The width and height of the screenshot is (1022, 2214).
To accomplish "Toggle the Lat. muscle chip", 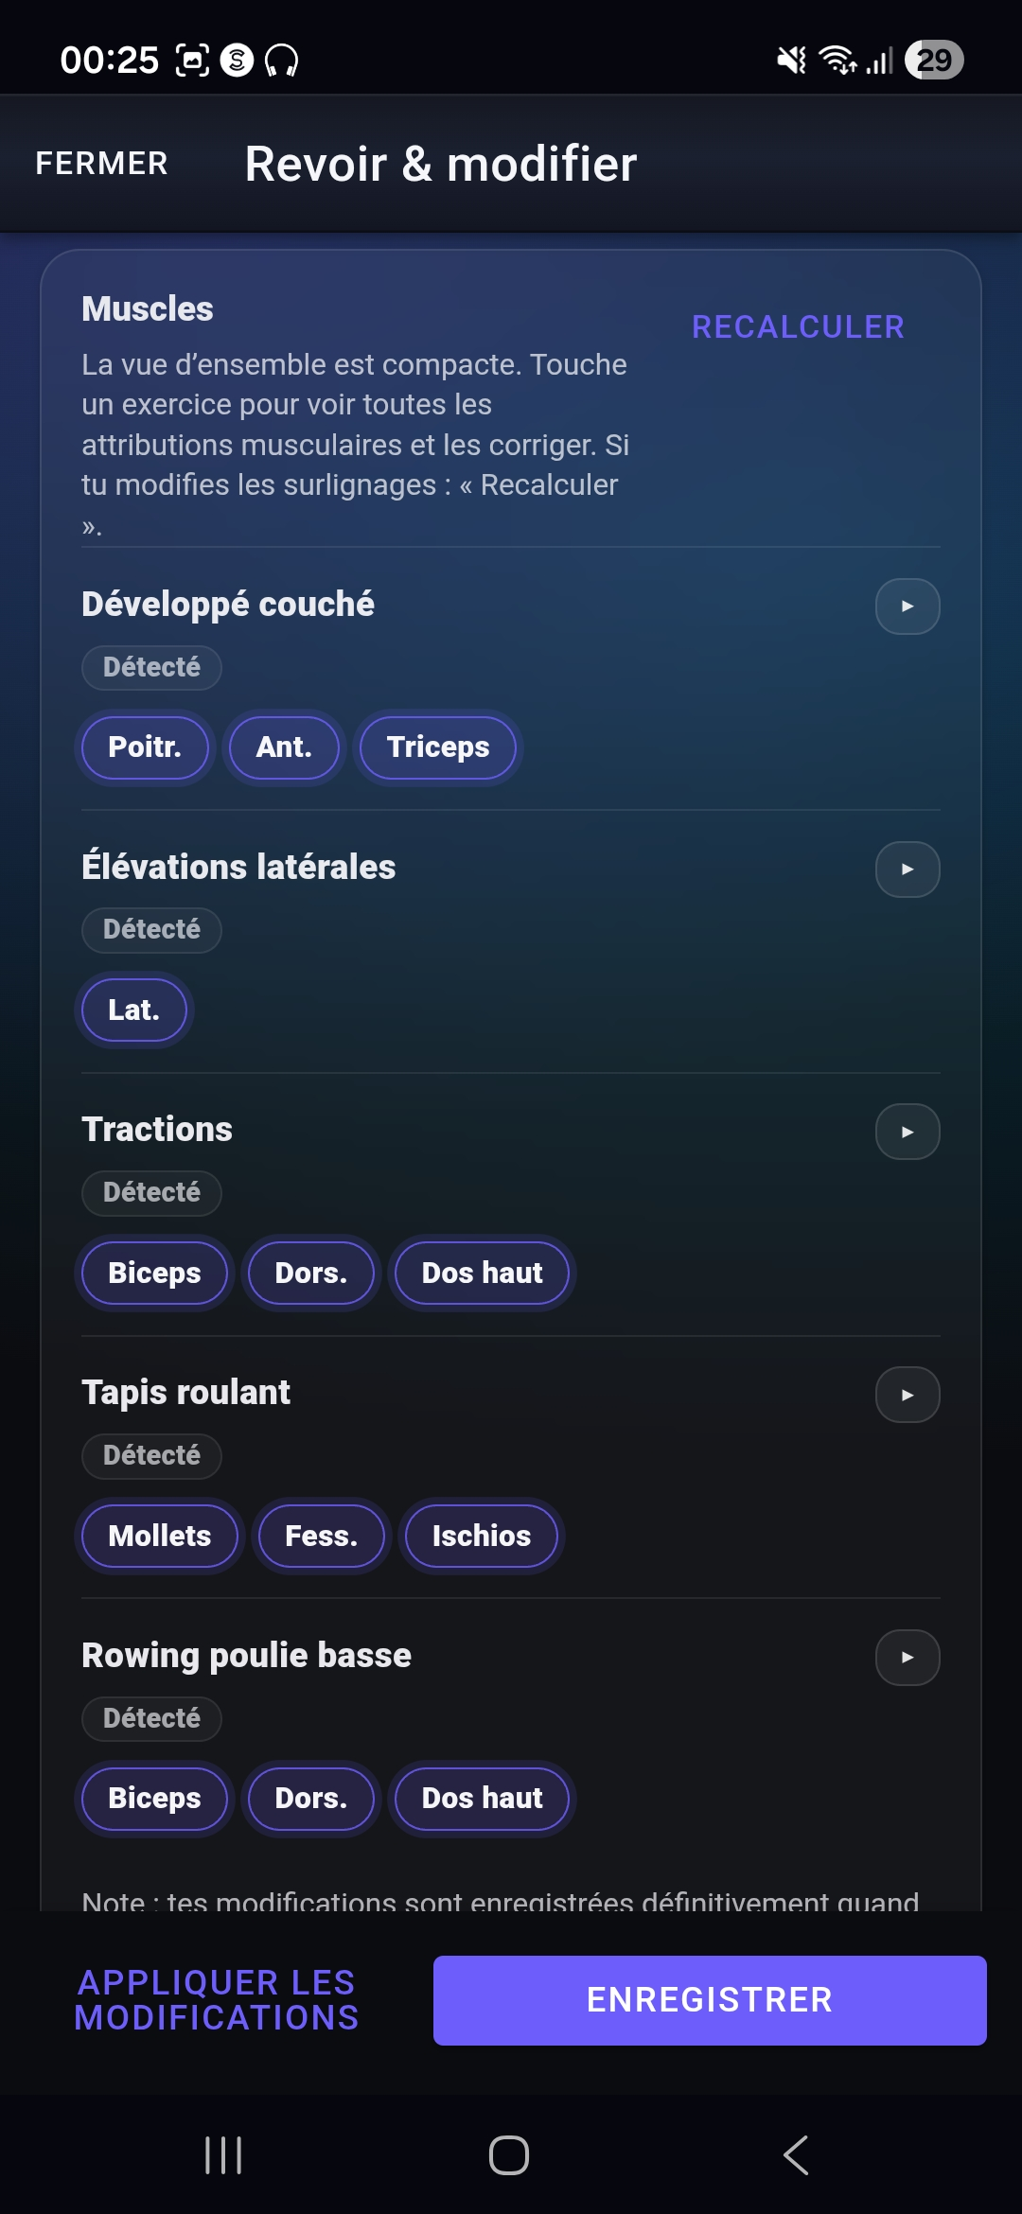I will pos(133,1010).
